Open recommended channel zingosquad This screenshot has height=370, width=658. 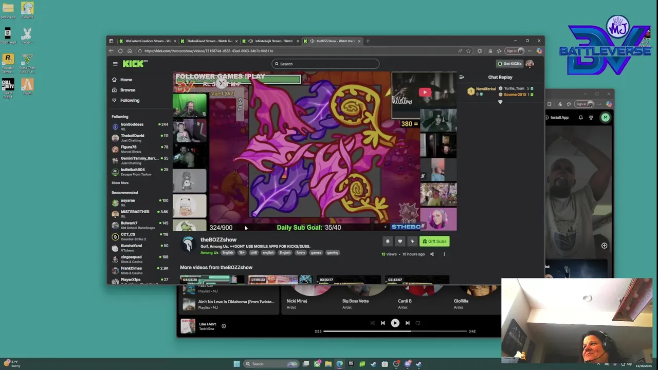click(x=140, y=258)
